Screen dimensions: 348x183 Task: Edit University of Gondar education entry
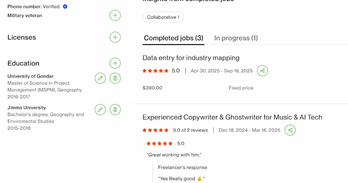tap(100, 78)
